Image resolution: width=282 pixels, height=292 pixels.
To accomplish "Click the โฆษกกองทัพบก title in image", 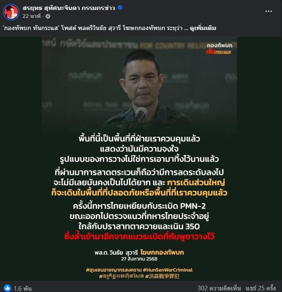I will pos(162,252).
